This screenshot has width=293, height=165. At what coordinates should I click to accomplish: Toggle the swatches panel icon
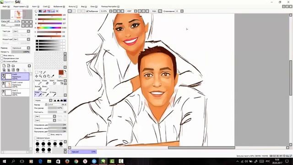pyautogui.click(x=53, y=11)
